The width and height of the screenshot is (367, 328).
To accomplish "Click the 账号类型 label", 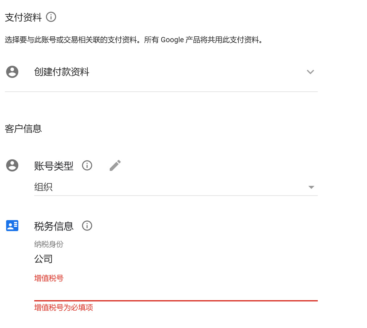I will (54, 166).
